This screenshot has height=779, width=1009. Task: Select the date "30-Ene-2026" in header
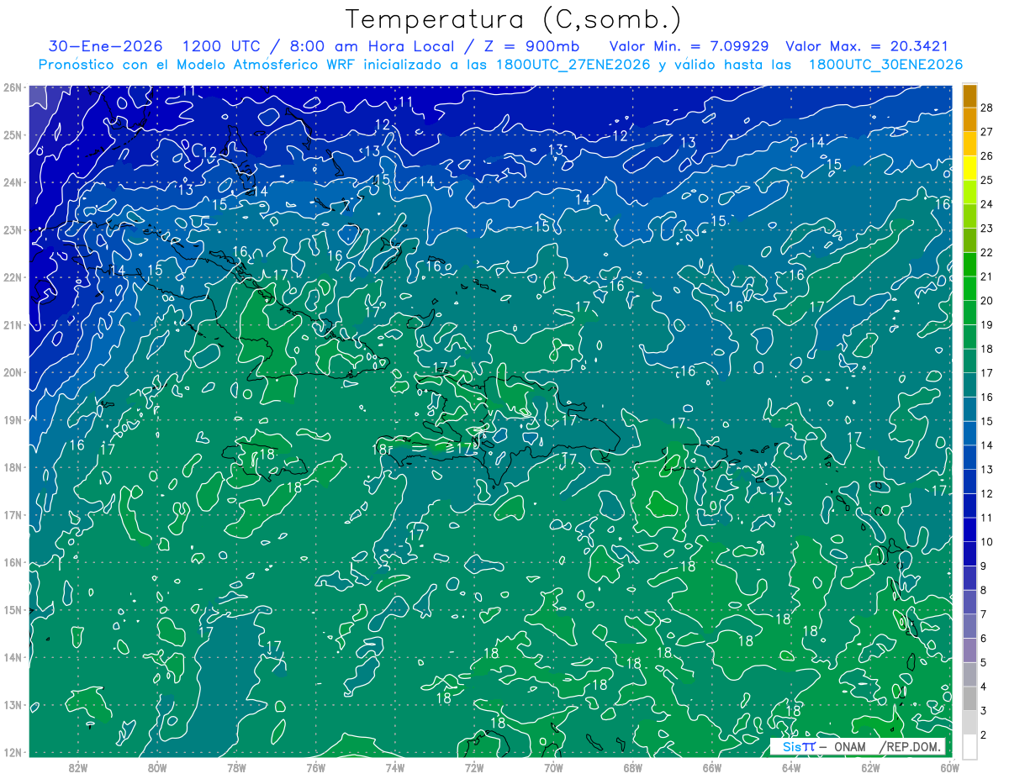pos(105,47)
